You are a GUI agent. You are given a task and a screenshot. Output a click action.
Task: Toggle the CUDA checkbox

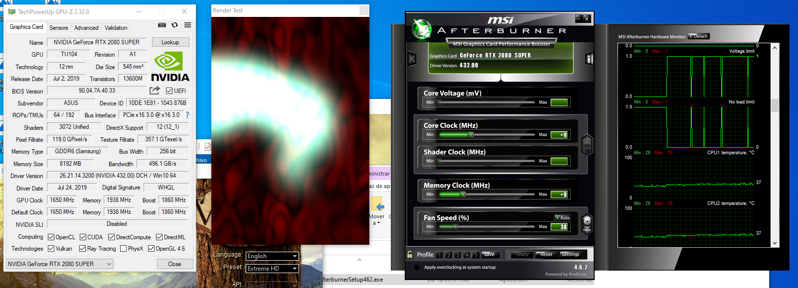83,237
